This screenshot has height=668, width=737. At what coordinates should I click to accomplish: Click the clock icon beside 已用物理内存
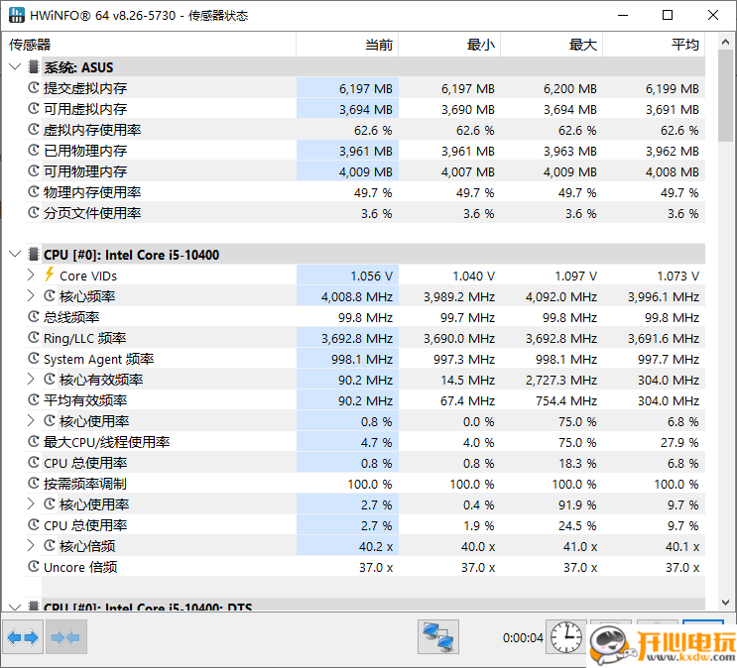tap(34, 150)
